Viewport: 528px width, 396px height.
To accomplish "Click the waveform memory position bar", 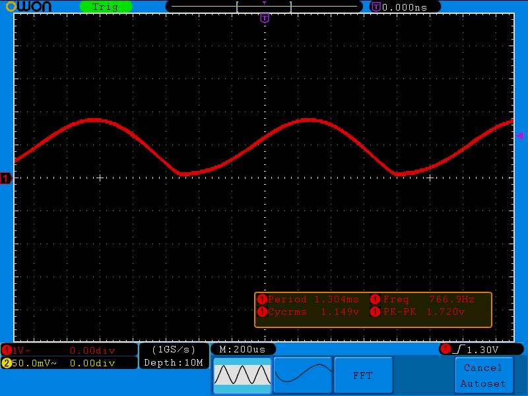I will tap(264, 7).
